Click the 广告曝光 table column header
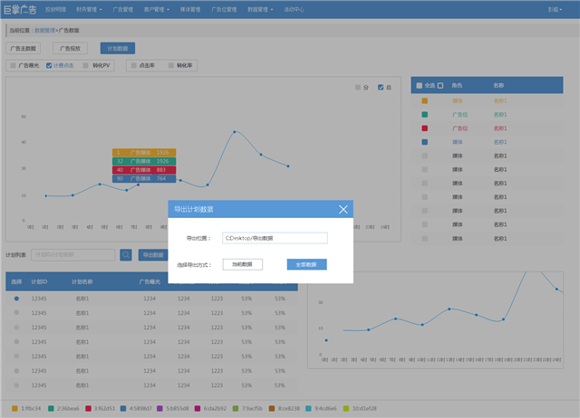The width and height of the screenshot is (580, 418). 150,281
